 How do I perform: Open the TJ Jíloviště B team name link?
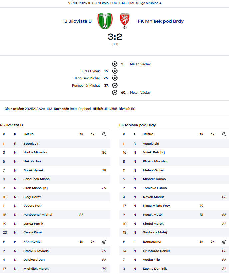77,21
